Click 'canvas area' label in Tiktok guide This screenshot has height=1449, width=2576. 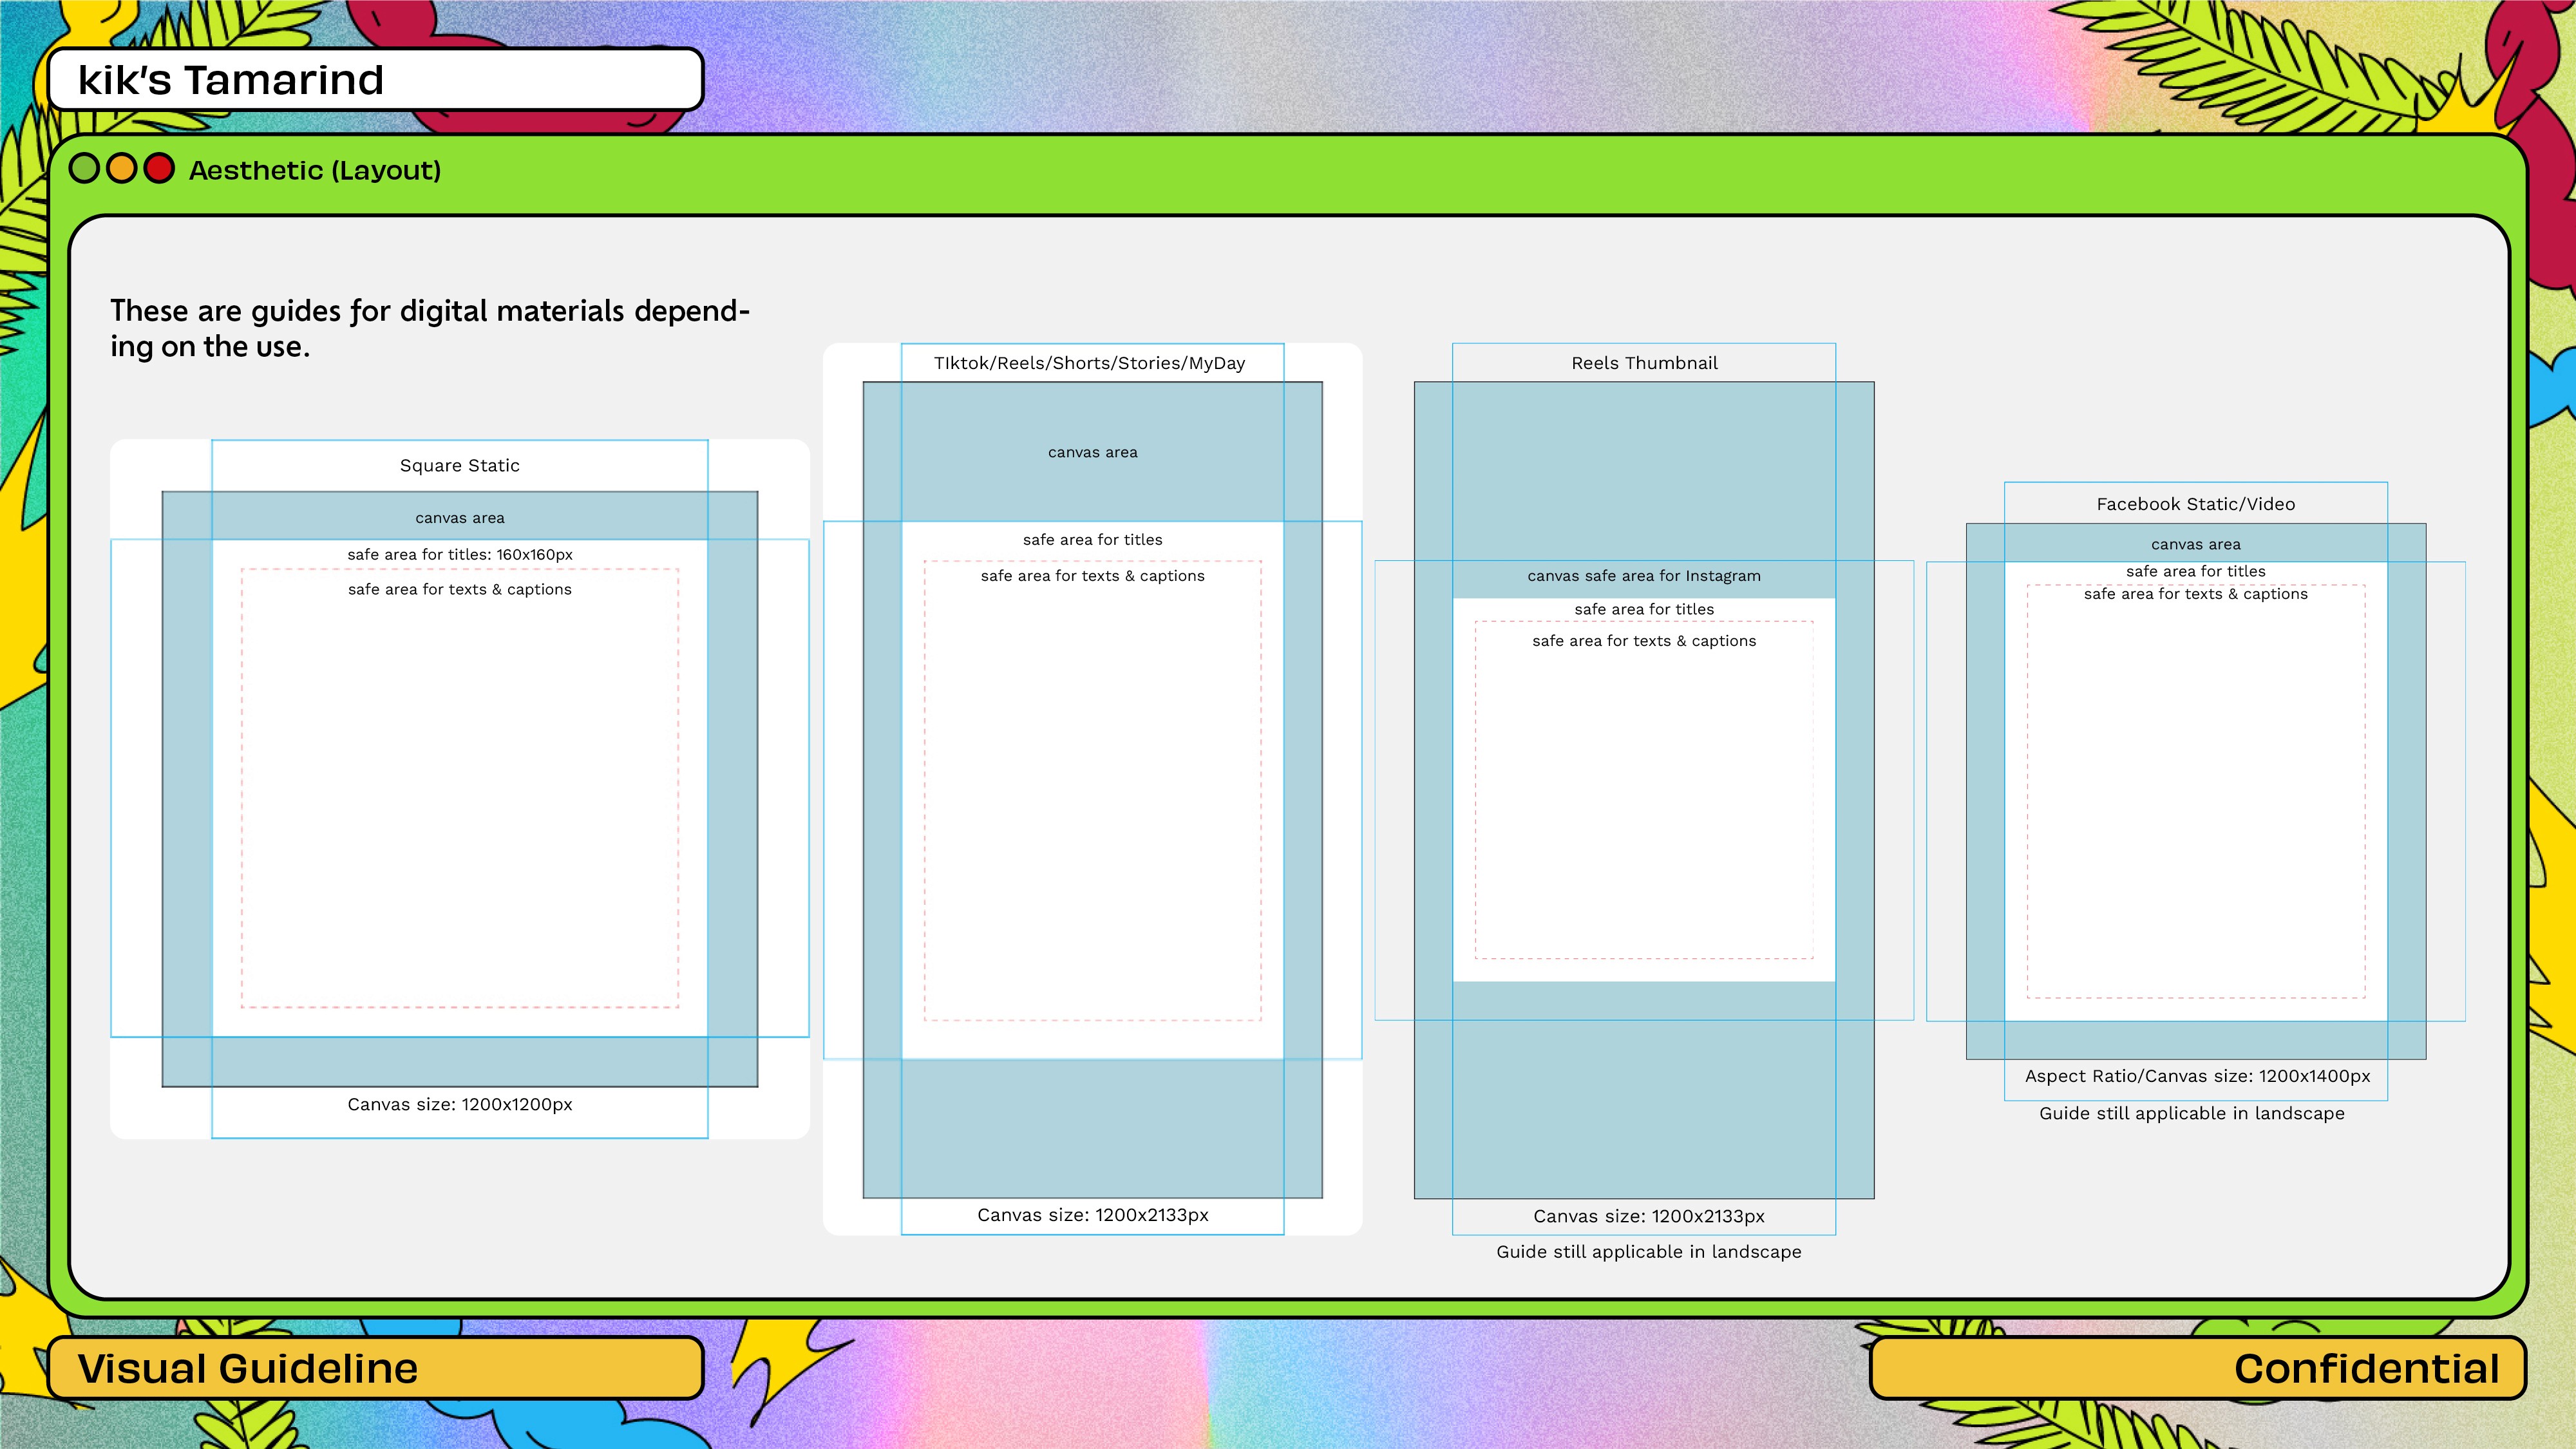1092,452
